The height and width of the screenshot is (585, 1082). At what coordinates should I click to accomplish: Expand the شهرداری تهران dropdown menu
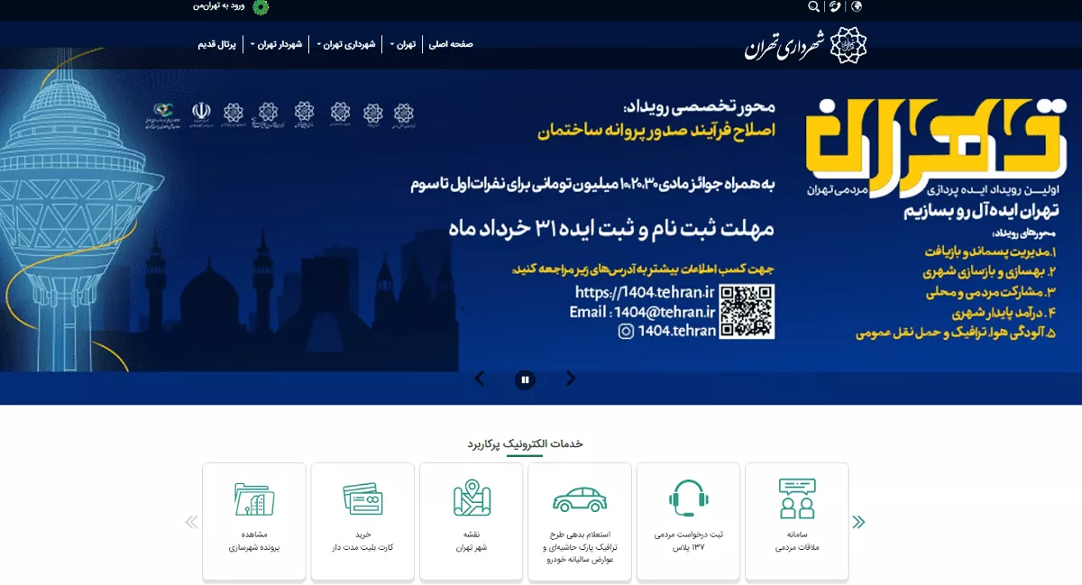click(x=345, y=44)
